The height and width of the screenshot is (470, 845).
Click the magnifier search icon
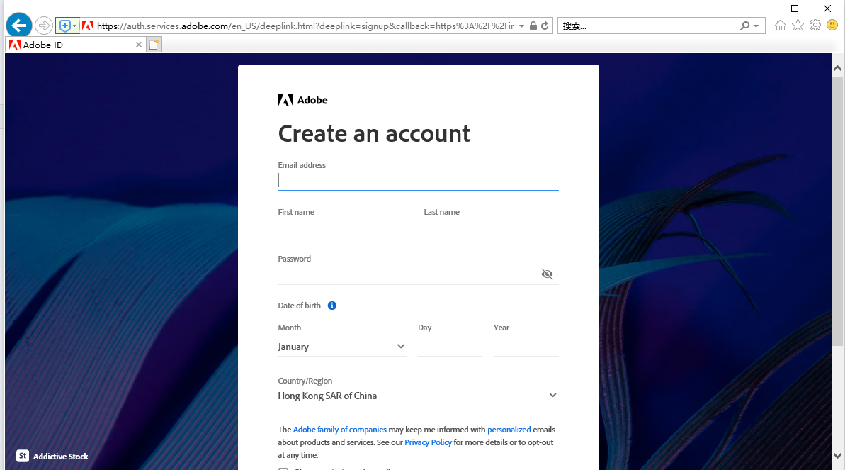coord(744,26)
